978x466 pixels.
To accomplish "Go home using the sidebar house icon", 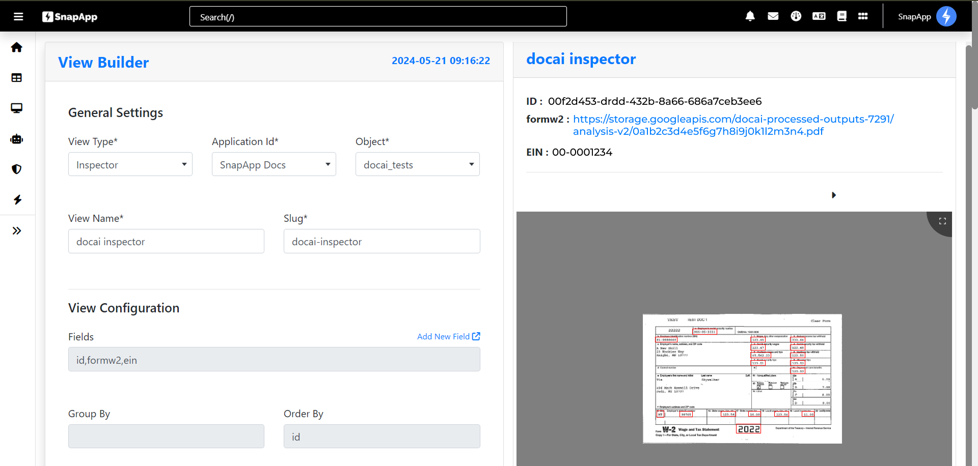I will pos(17,47).
